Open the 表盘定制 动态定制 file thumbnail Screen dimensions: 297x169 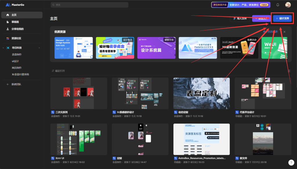pyautogui.click(x=201, y=93)
